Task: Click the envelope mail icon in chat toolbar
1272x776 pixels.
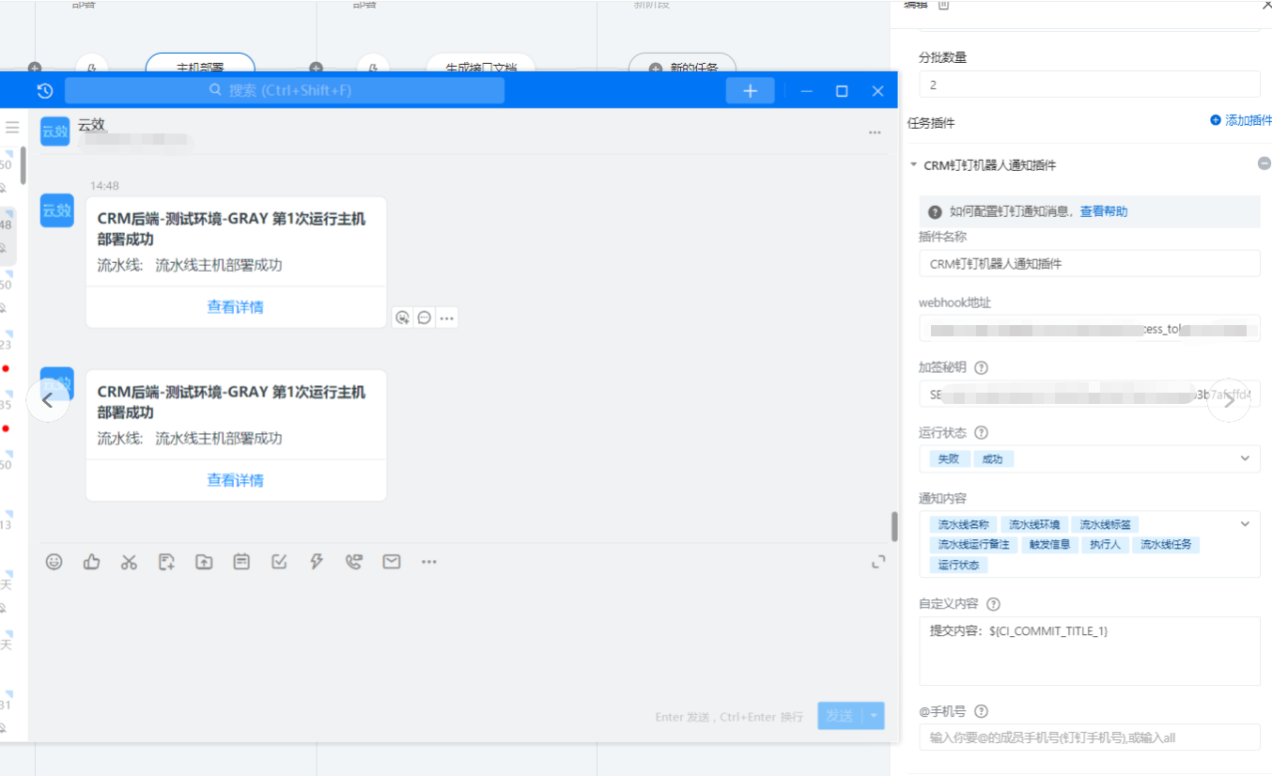Action: click(x=392, y=562)
